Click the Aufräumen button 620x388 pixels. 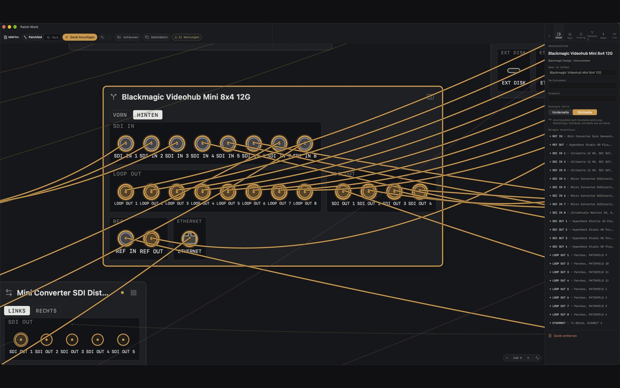click(127, 37)
